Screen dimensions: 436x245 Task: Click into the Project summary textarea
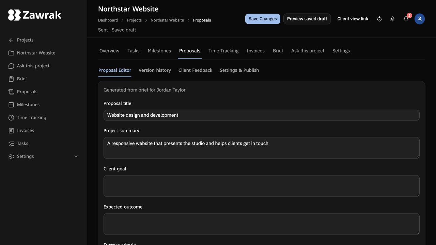[x=261, y=148]
